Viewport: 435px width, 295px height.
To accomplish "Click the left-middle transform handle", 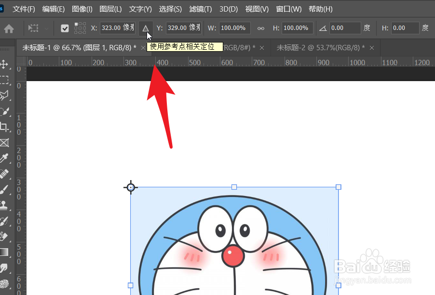I will click(x=130, y=285).
